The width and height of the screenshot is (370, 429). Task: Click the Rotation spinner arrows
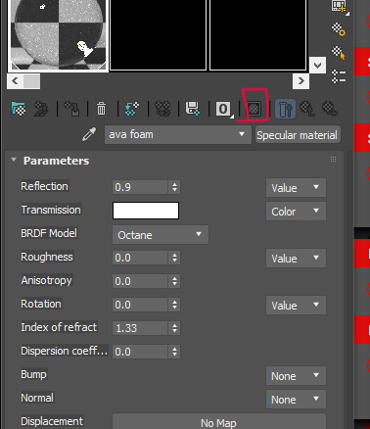click(x=174, y=305)
